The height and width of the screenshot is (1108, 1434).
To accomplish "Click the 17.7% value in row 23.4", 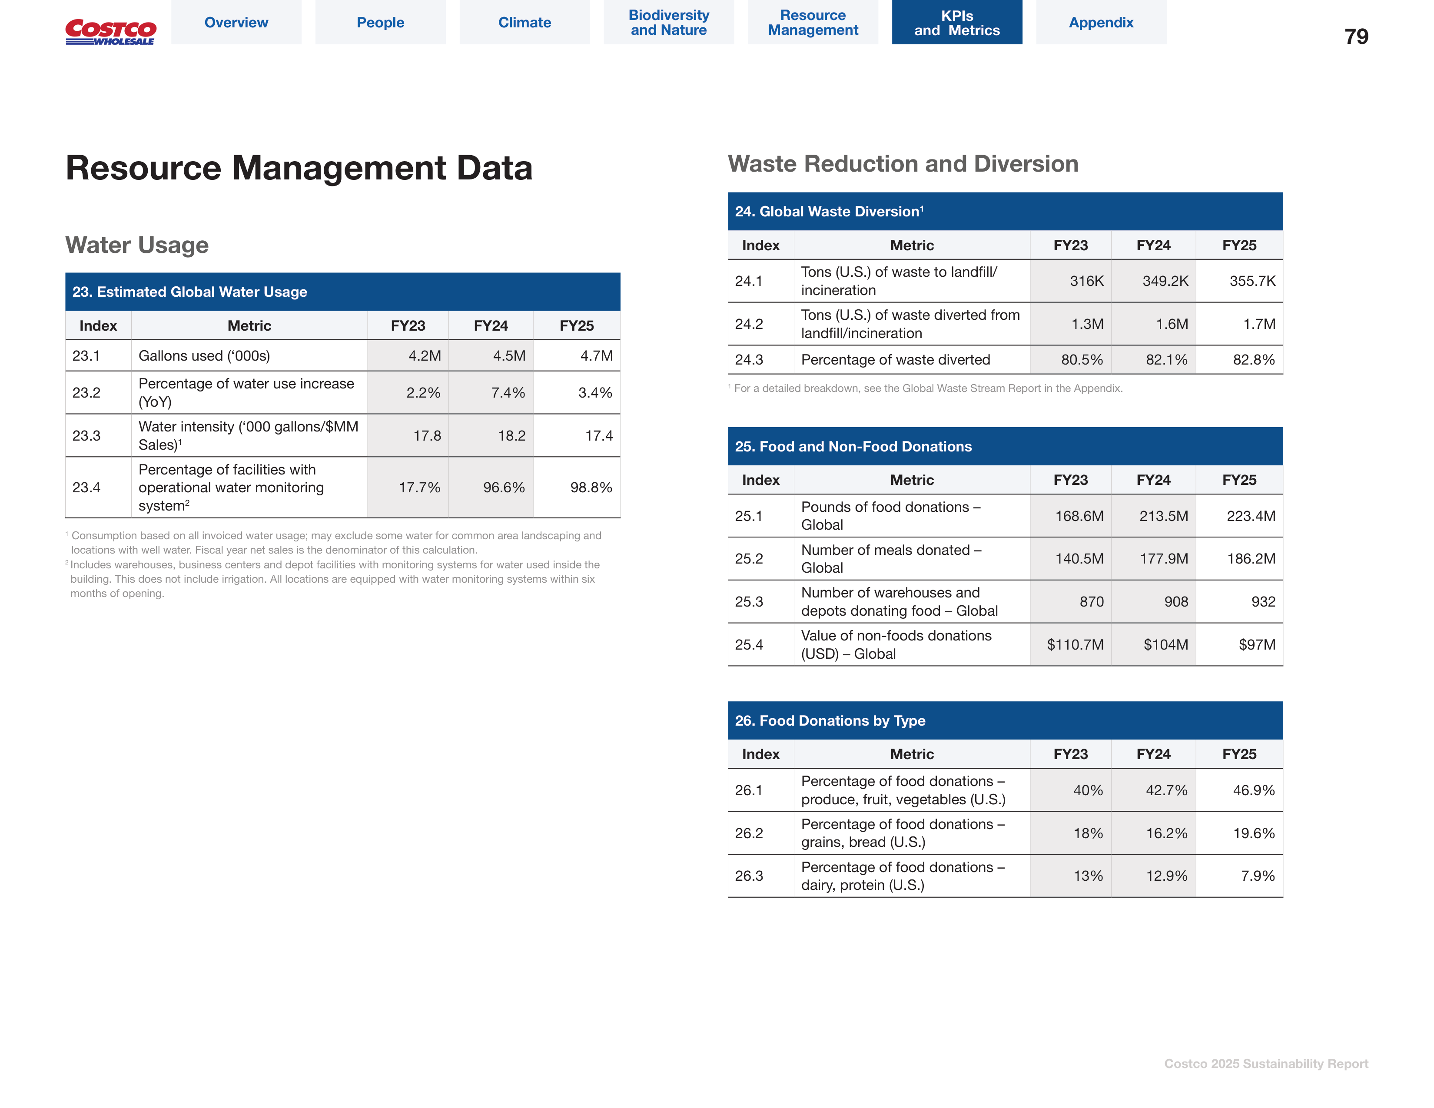I will coord(420,488).
